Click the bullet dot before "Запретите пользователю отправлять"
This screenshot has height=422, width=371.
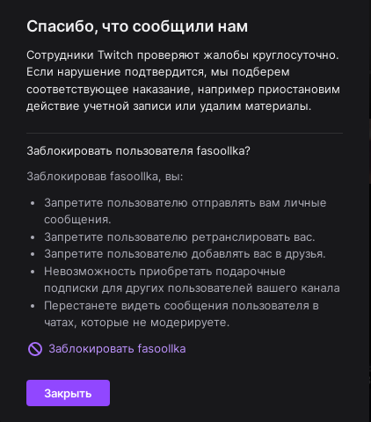tap(33, 203)
